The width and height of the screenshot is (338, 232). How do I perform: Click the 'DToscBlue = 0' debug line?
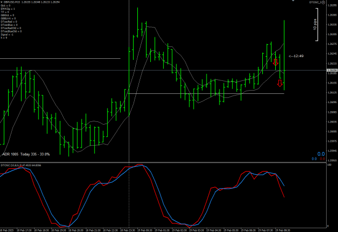click(9, 25)
